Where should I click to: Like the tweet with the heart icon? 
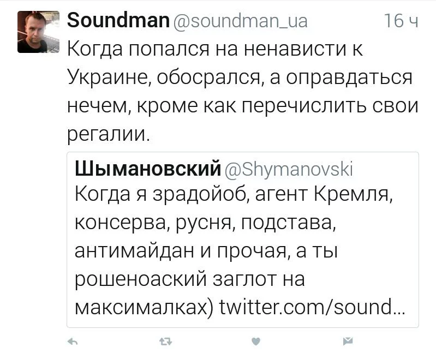[255, 342]
